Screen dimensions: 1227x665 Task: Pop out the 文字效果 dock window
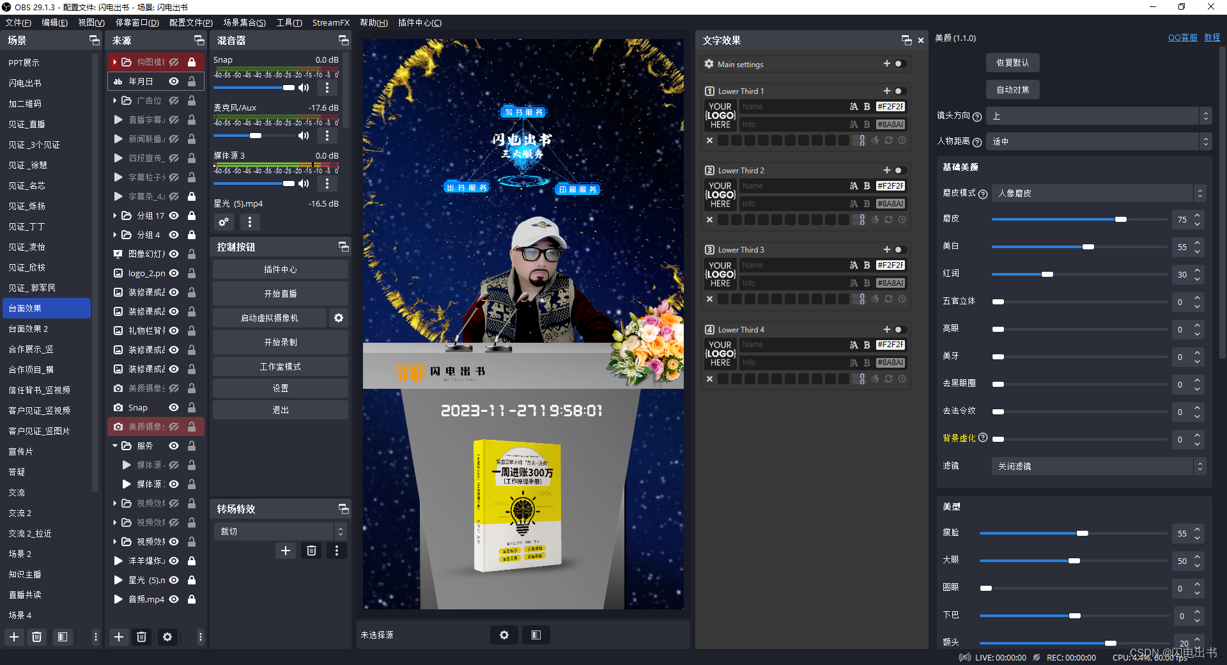[x=907, y=40]
